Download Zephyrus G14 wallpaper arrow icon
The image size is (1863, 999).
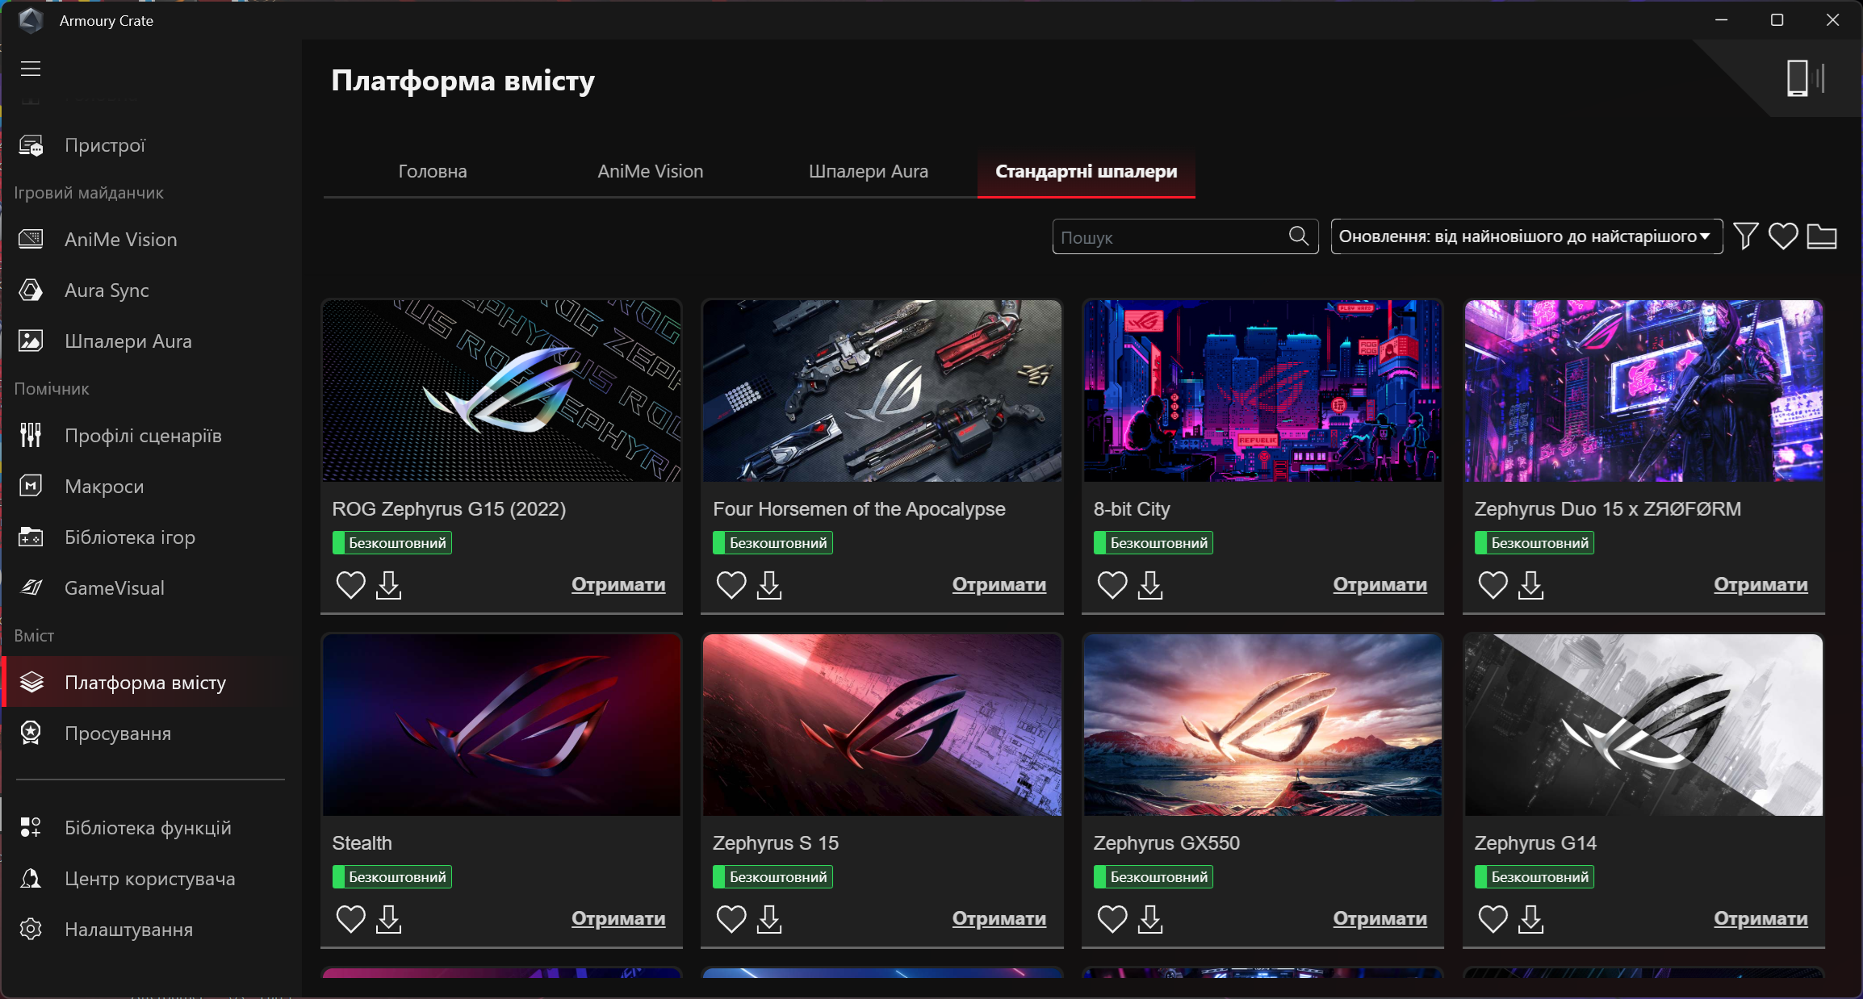1530,919
